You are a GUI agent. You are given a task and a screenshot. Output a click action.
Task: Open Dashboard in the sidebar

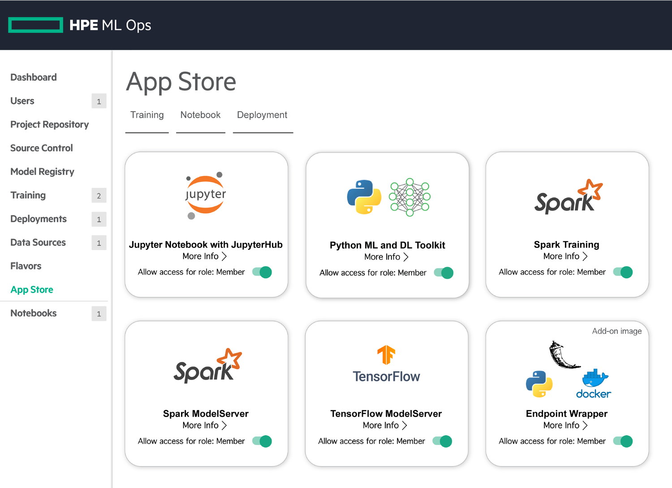coord(34,77)
